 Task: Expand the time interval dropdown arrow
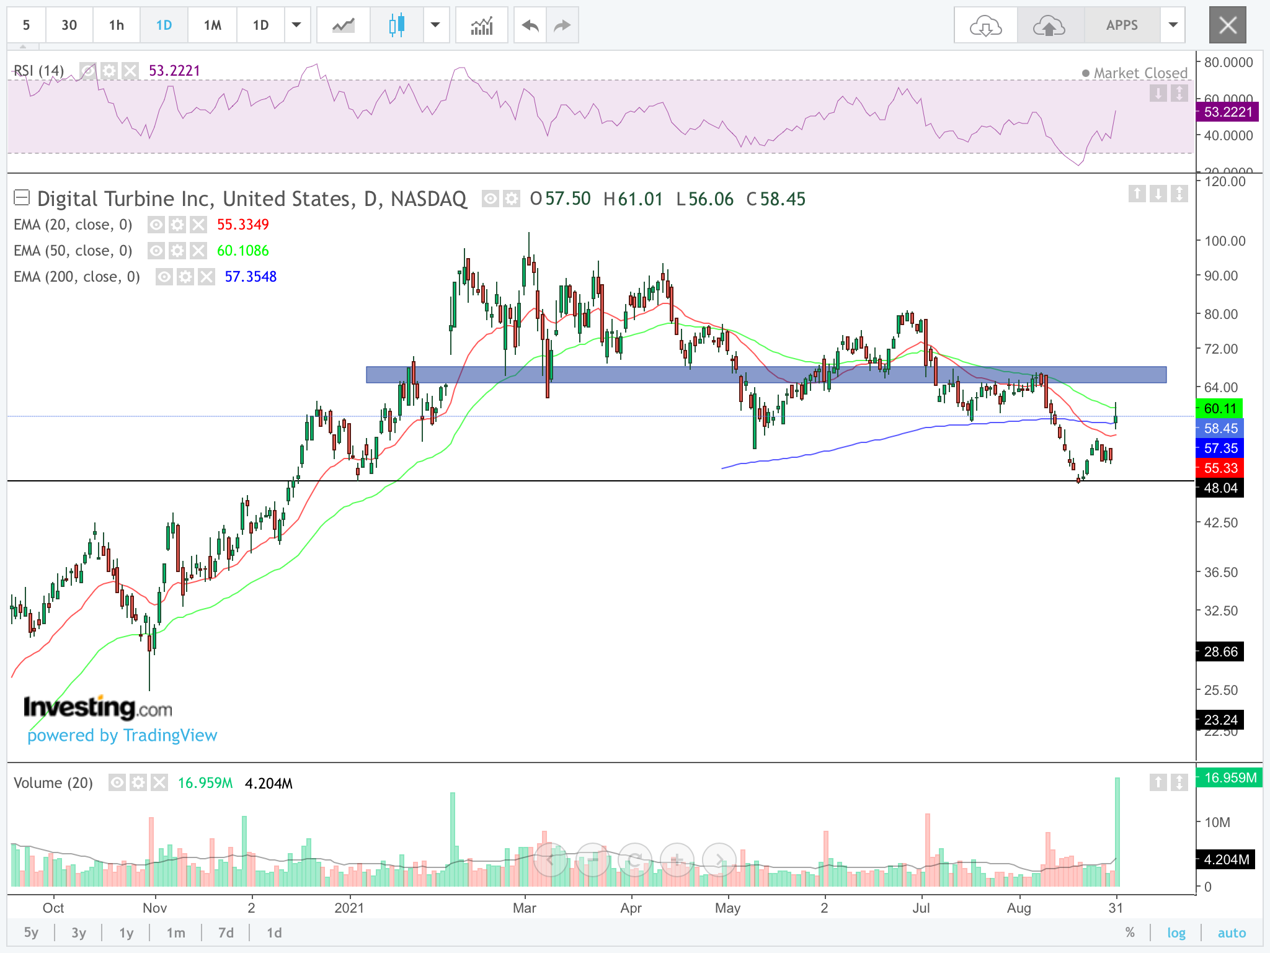point(296,25)
